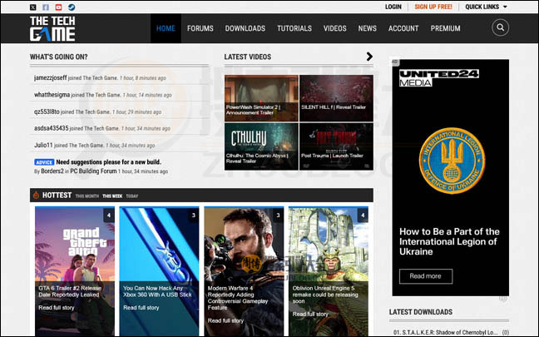The image size is (539, 337).
Task: Click The Tech Game logo
Action: pyautogui.click(x=52, y=28)
